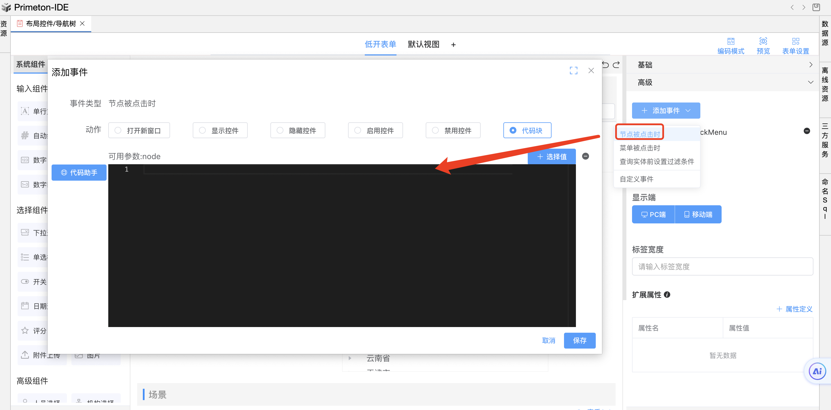Open the 代码助手 code assistant

pos(79,173)
